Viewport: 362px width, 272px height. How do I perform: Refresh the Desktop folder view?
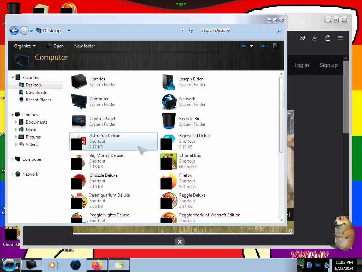pos(191,30)
